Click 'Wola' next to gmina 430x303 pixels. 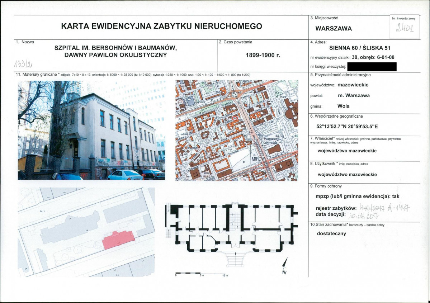coord(343,106)
